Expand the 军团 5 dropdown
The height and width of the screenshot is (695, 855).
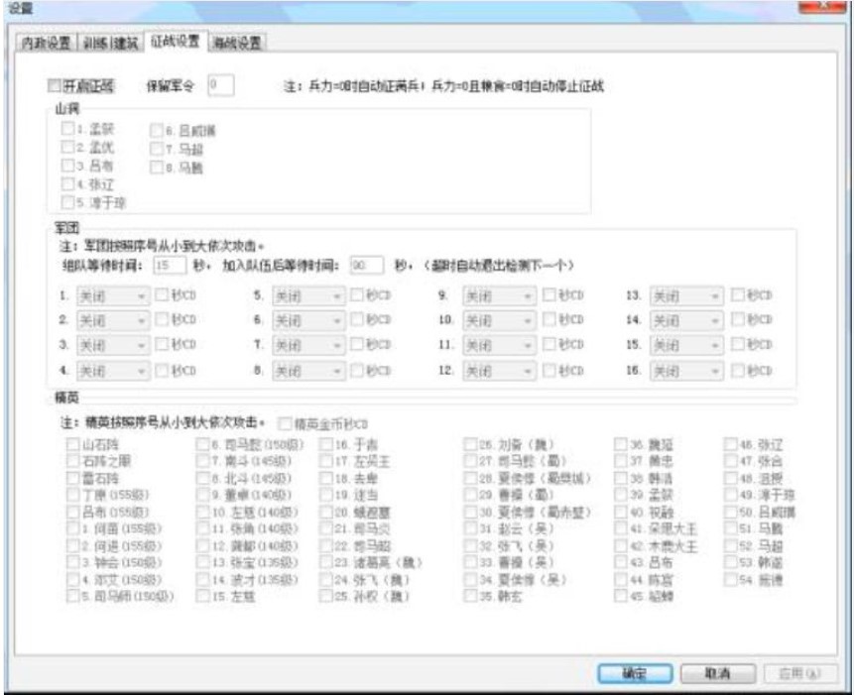pos(308,296)
